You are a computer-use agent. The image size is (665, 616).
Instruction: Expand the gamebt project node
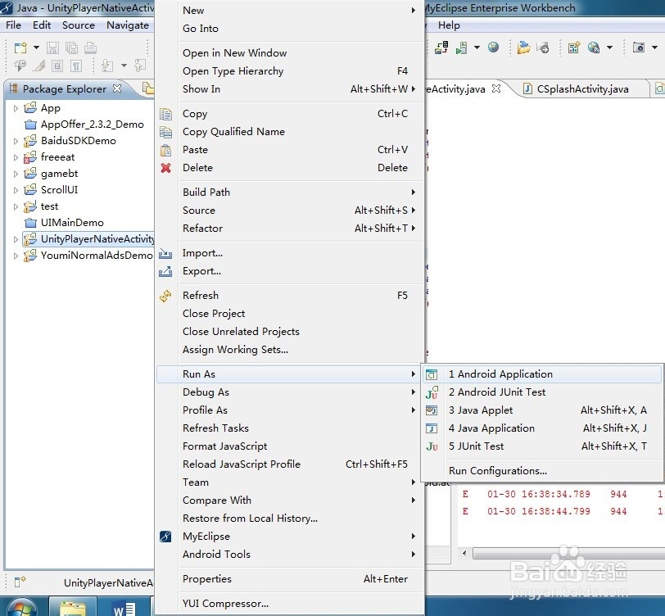pyautogui.click(x=16, y=174)
